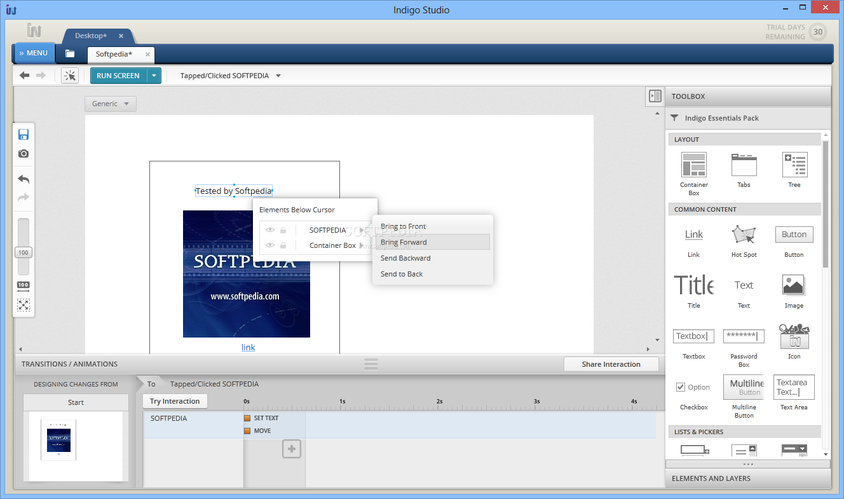Click the transitions panel drag handle
The height and width of the screenshot is (499, 844).
(x=371, y=364)
